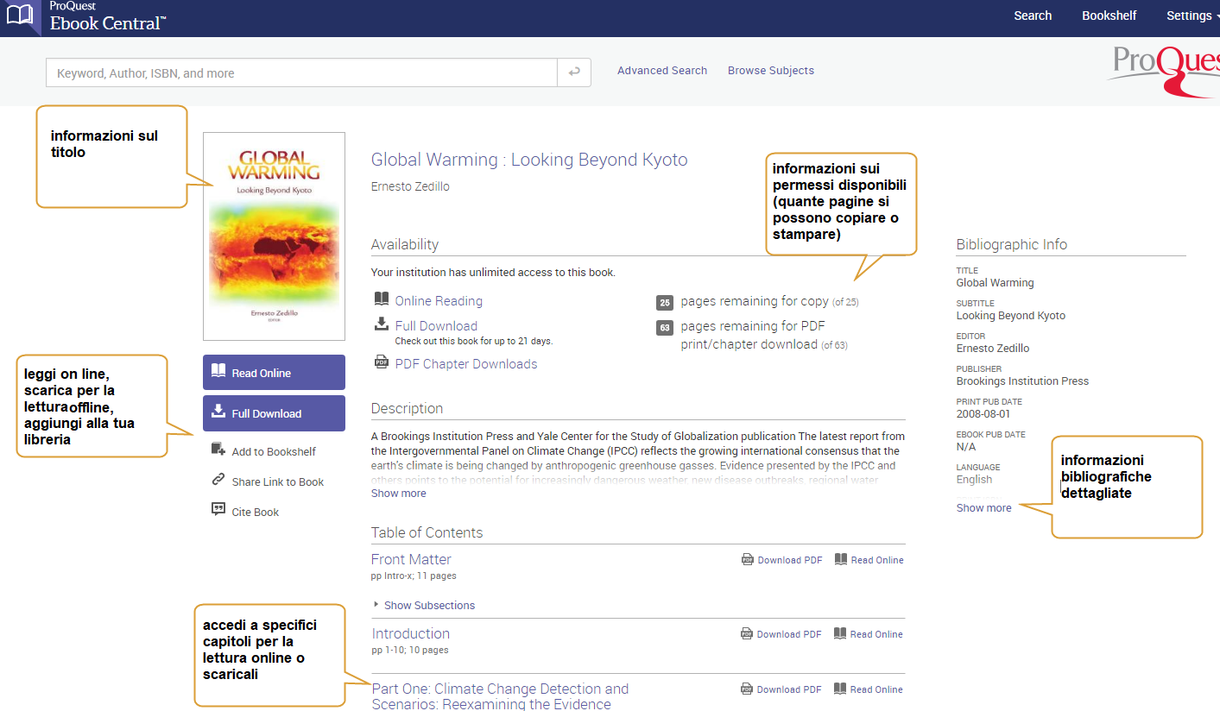Click the Download PDF icon for Part One
The height and width of the screenshot is (711, 1220).
747,689
